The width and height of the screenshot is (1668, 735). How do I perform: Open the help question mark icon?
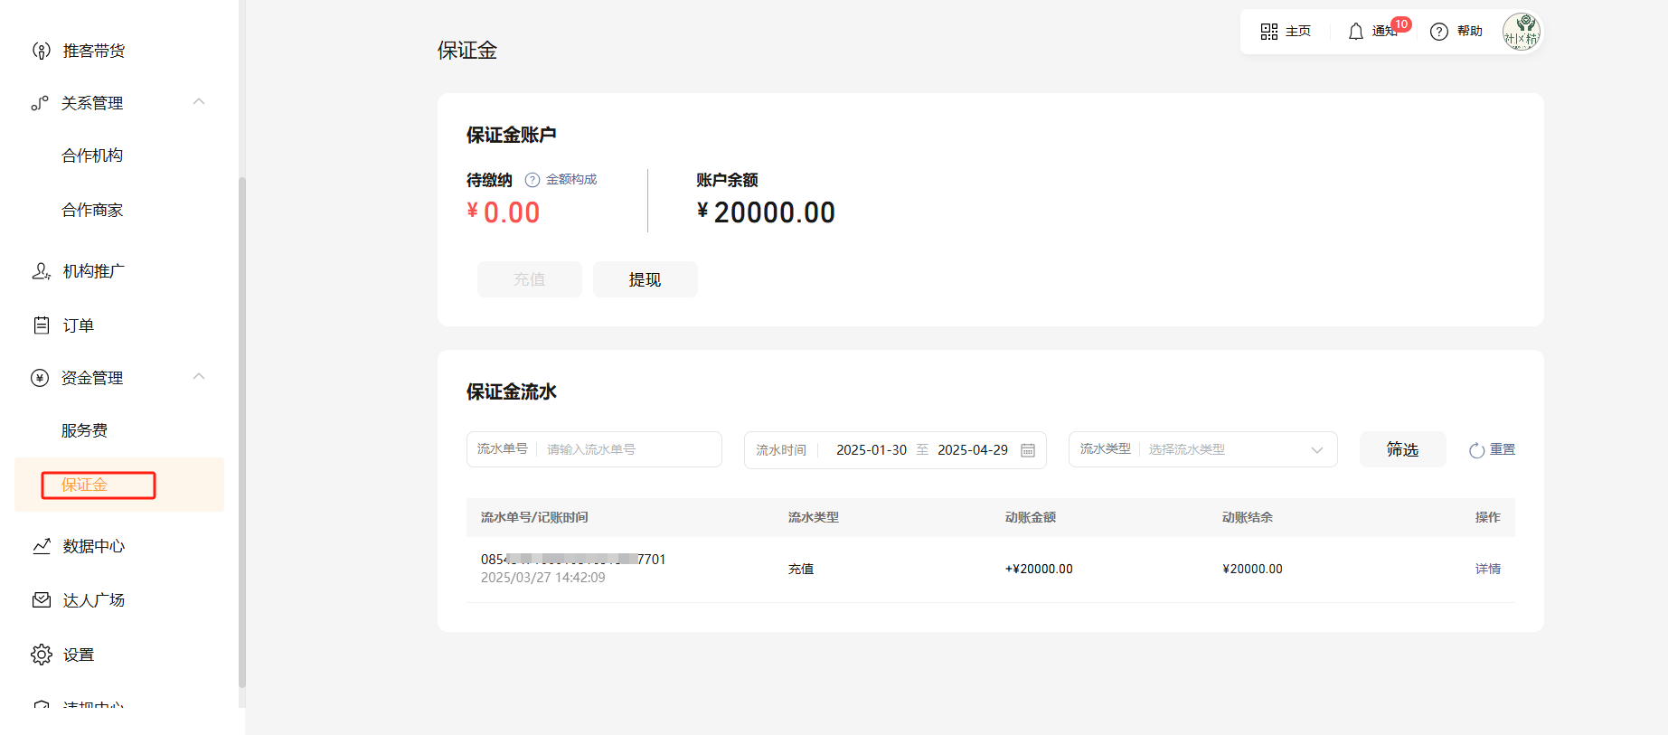point(1438,32)
